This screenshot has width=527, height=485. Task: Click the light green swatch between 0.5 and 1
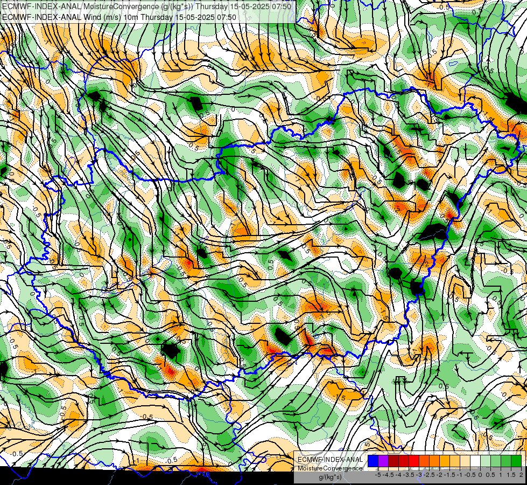(495, 461)
